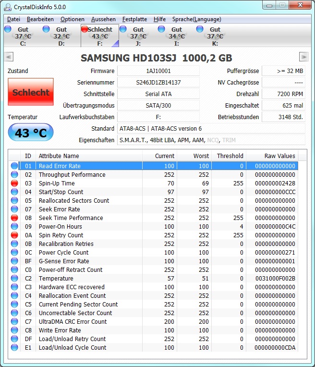Image resolution: width=315 pixels, height=367 pixels.
Task: Click red status icon for Spin Retry Count
Action: (x=14, y=235)
